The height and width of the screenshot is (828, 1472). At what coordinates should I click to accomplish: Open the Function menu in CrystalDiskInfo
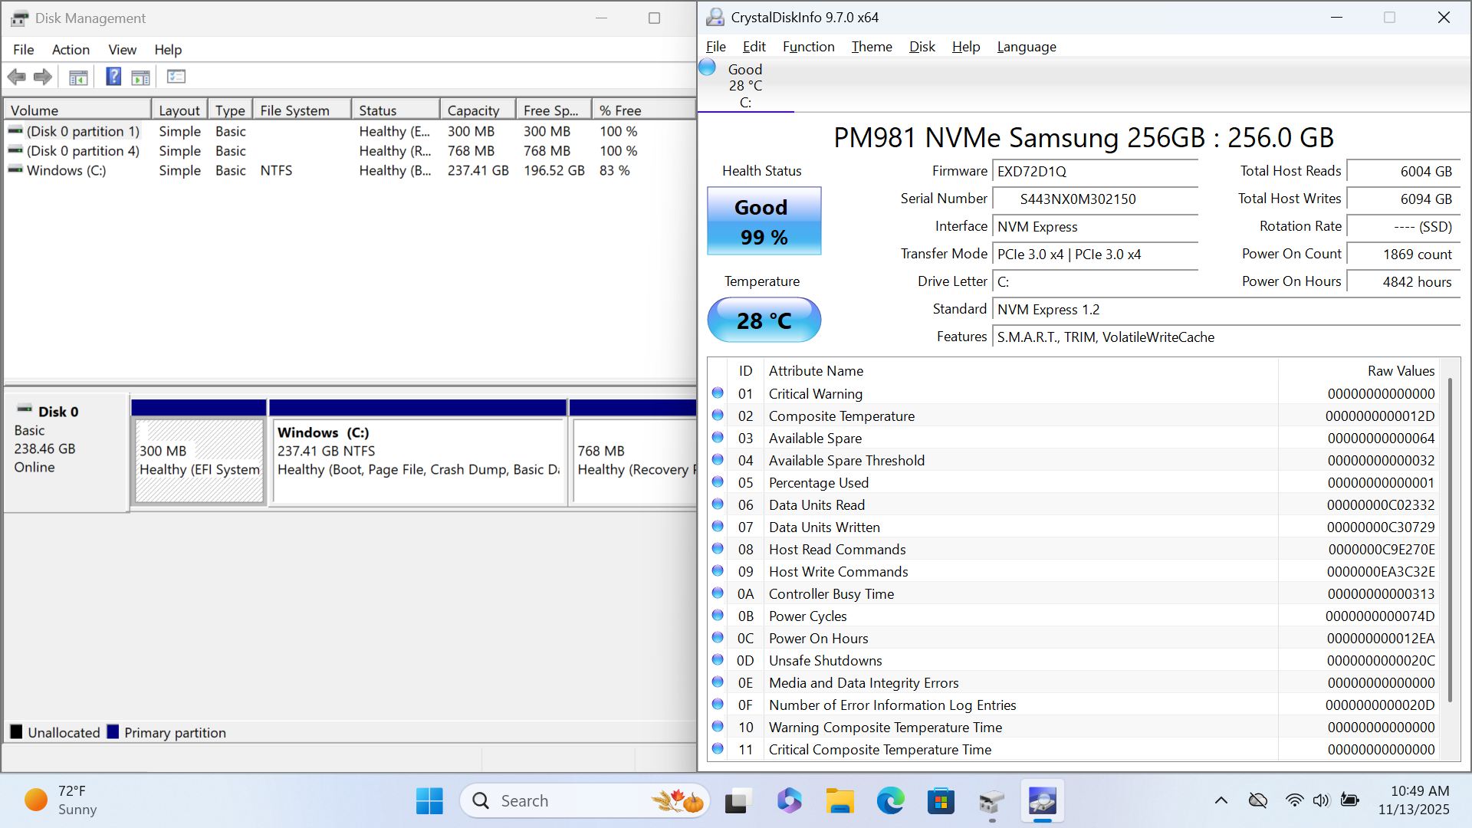tap(808, 47)
